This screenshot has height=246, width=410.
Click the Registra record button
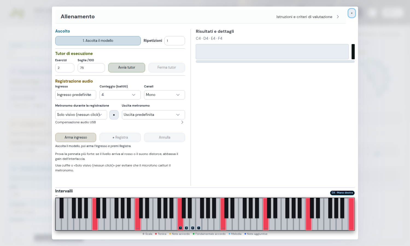120,137
